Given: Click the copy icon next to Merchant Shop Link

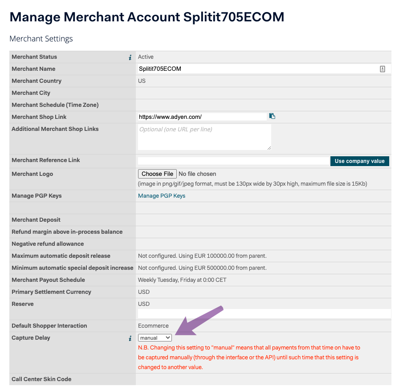Looking at the screenshot, I should (x=272, y=116).
